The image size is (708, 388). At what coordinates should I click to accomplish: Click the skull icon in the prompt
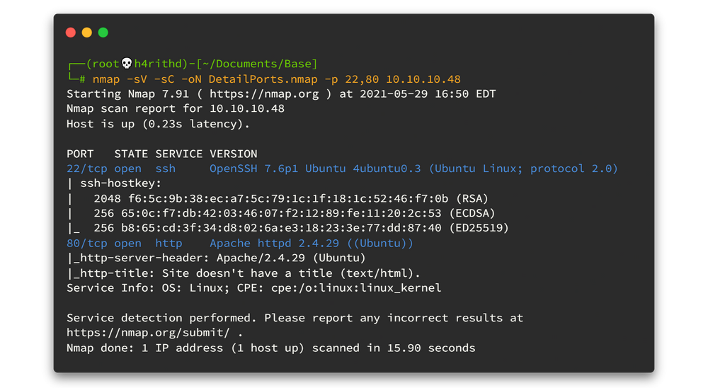(127, 63)
